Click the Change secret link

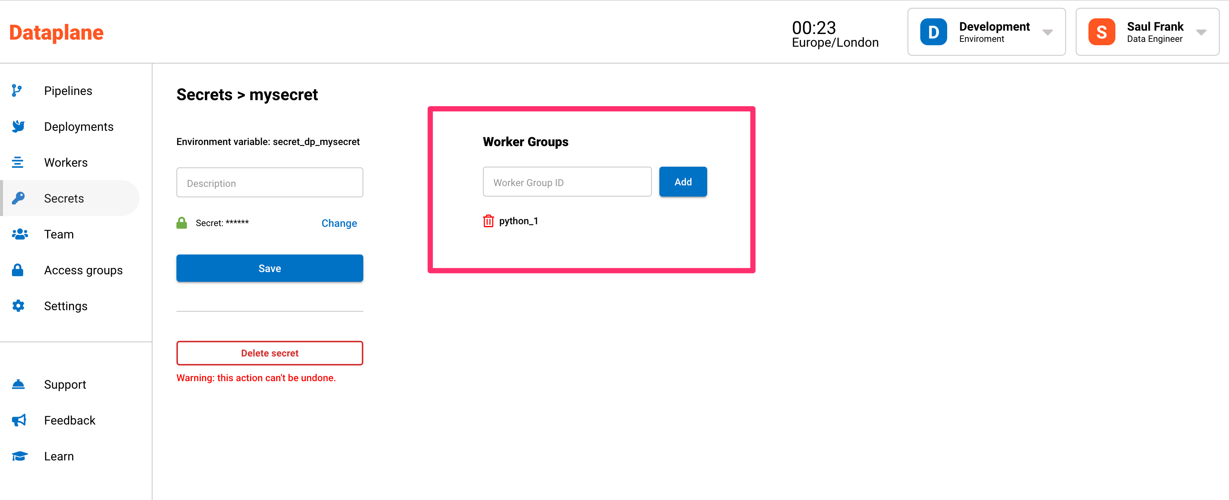pyautogui.click(x=339, y=223)
